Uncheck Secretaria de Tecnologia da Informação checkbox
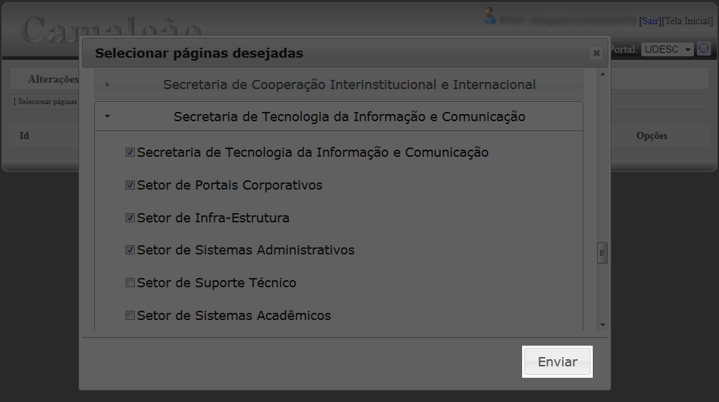This screenshot has width=719, height=402. click(x=131, y=153)
